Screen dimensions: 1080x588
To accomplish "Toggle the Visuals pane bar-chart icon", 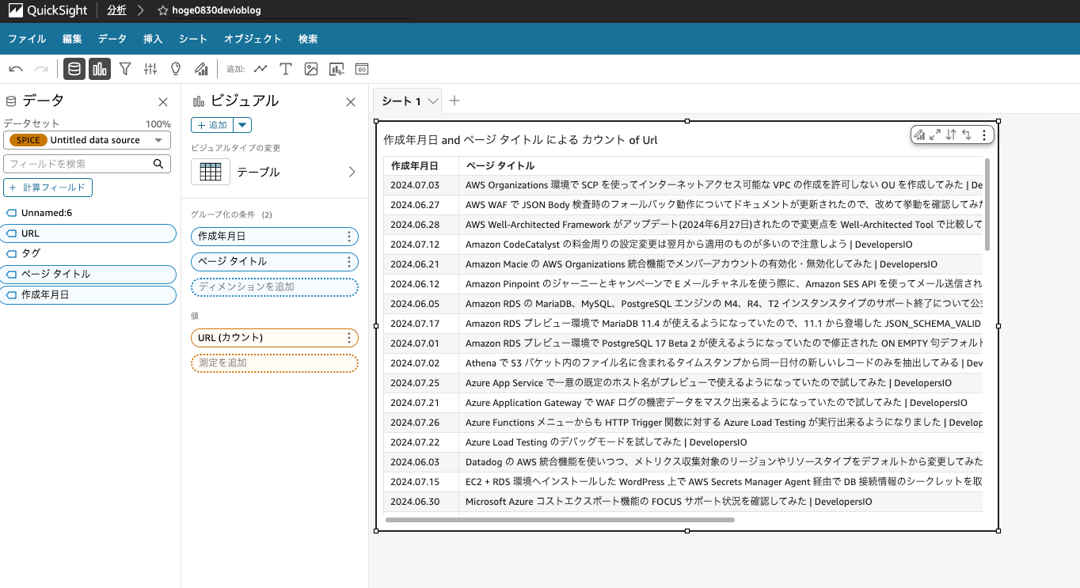I will (x=100, y=69).
